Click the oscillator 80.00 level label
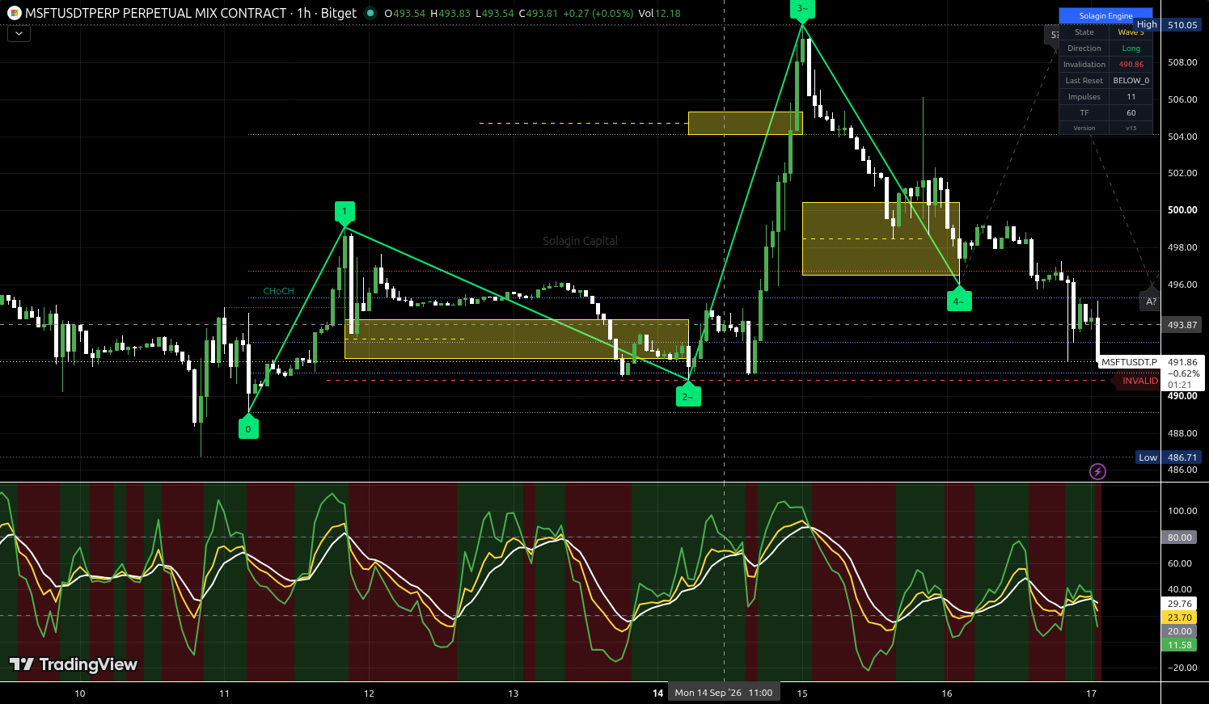Image resolution: width=1209 pixels, height=704 pixels. 1179,537
